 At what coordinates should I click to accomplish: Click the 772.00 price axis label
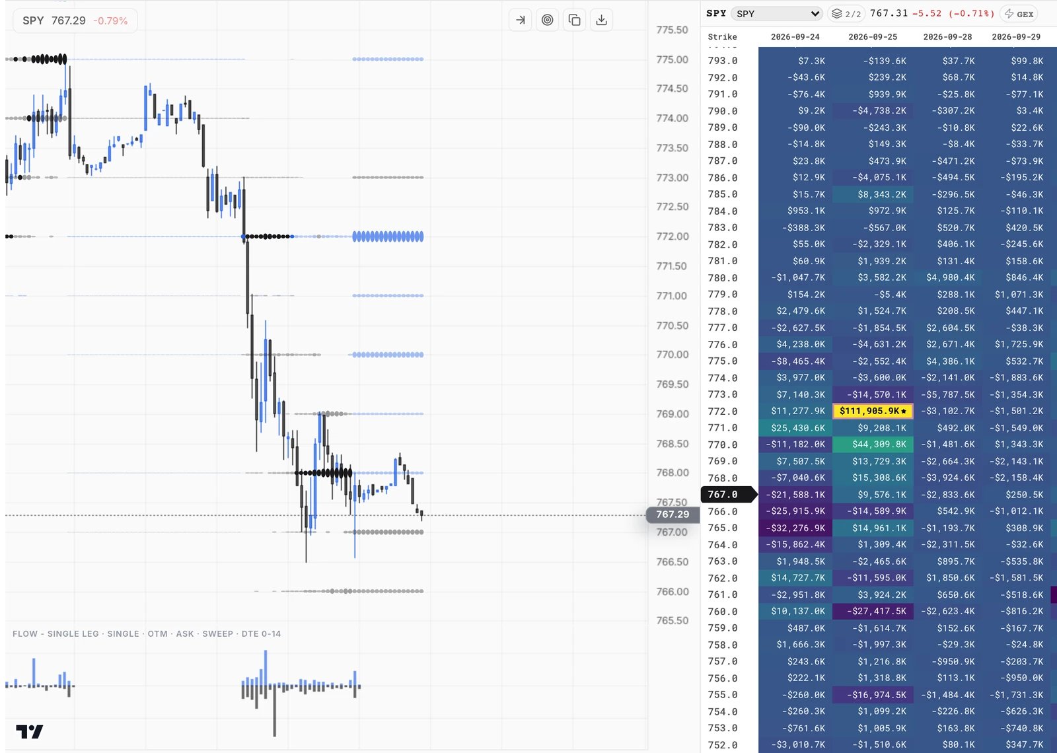tap(673, 236)
